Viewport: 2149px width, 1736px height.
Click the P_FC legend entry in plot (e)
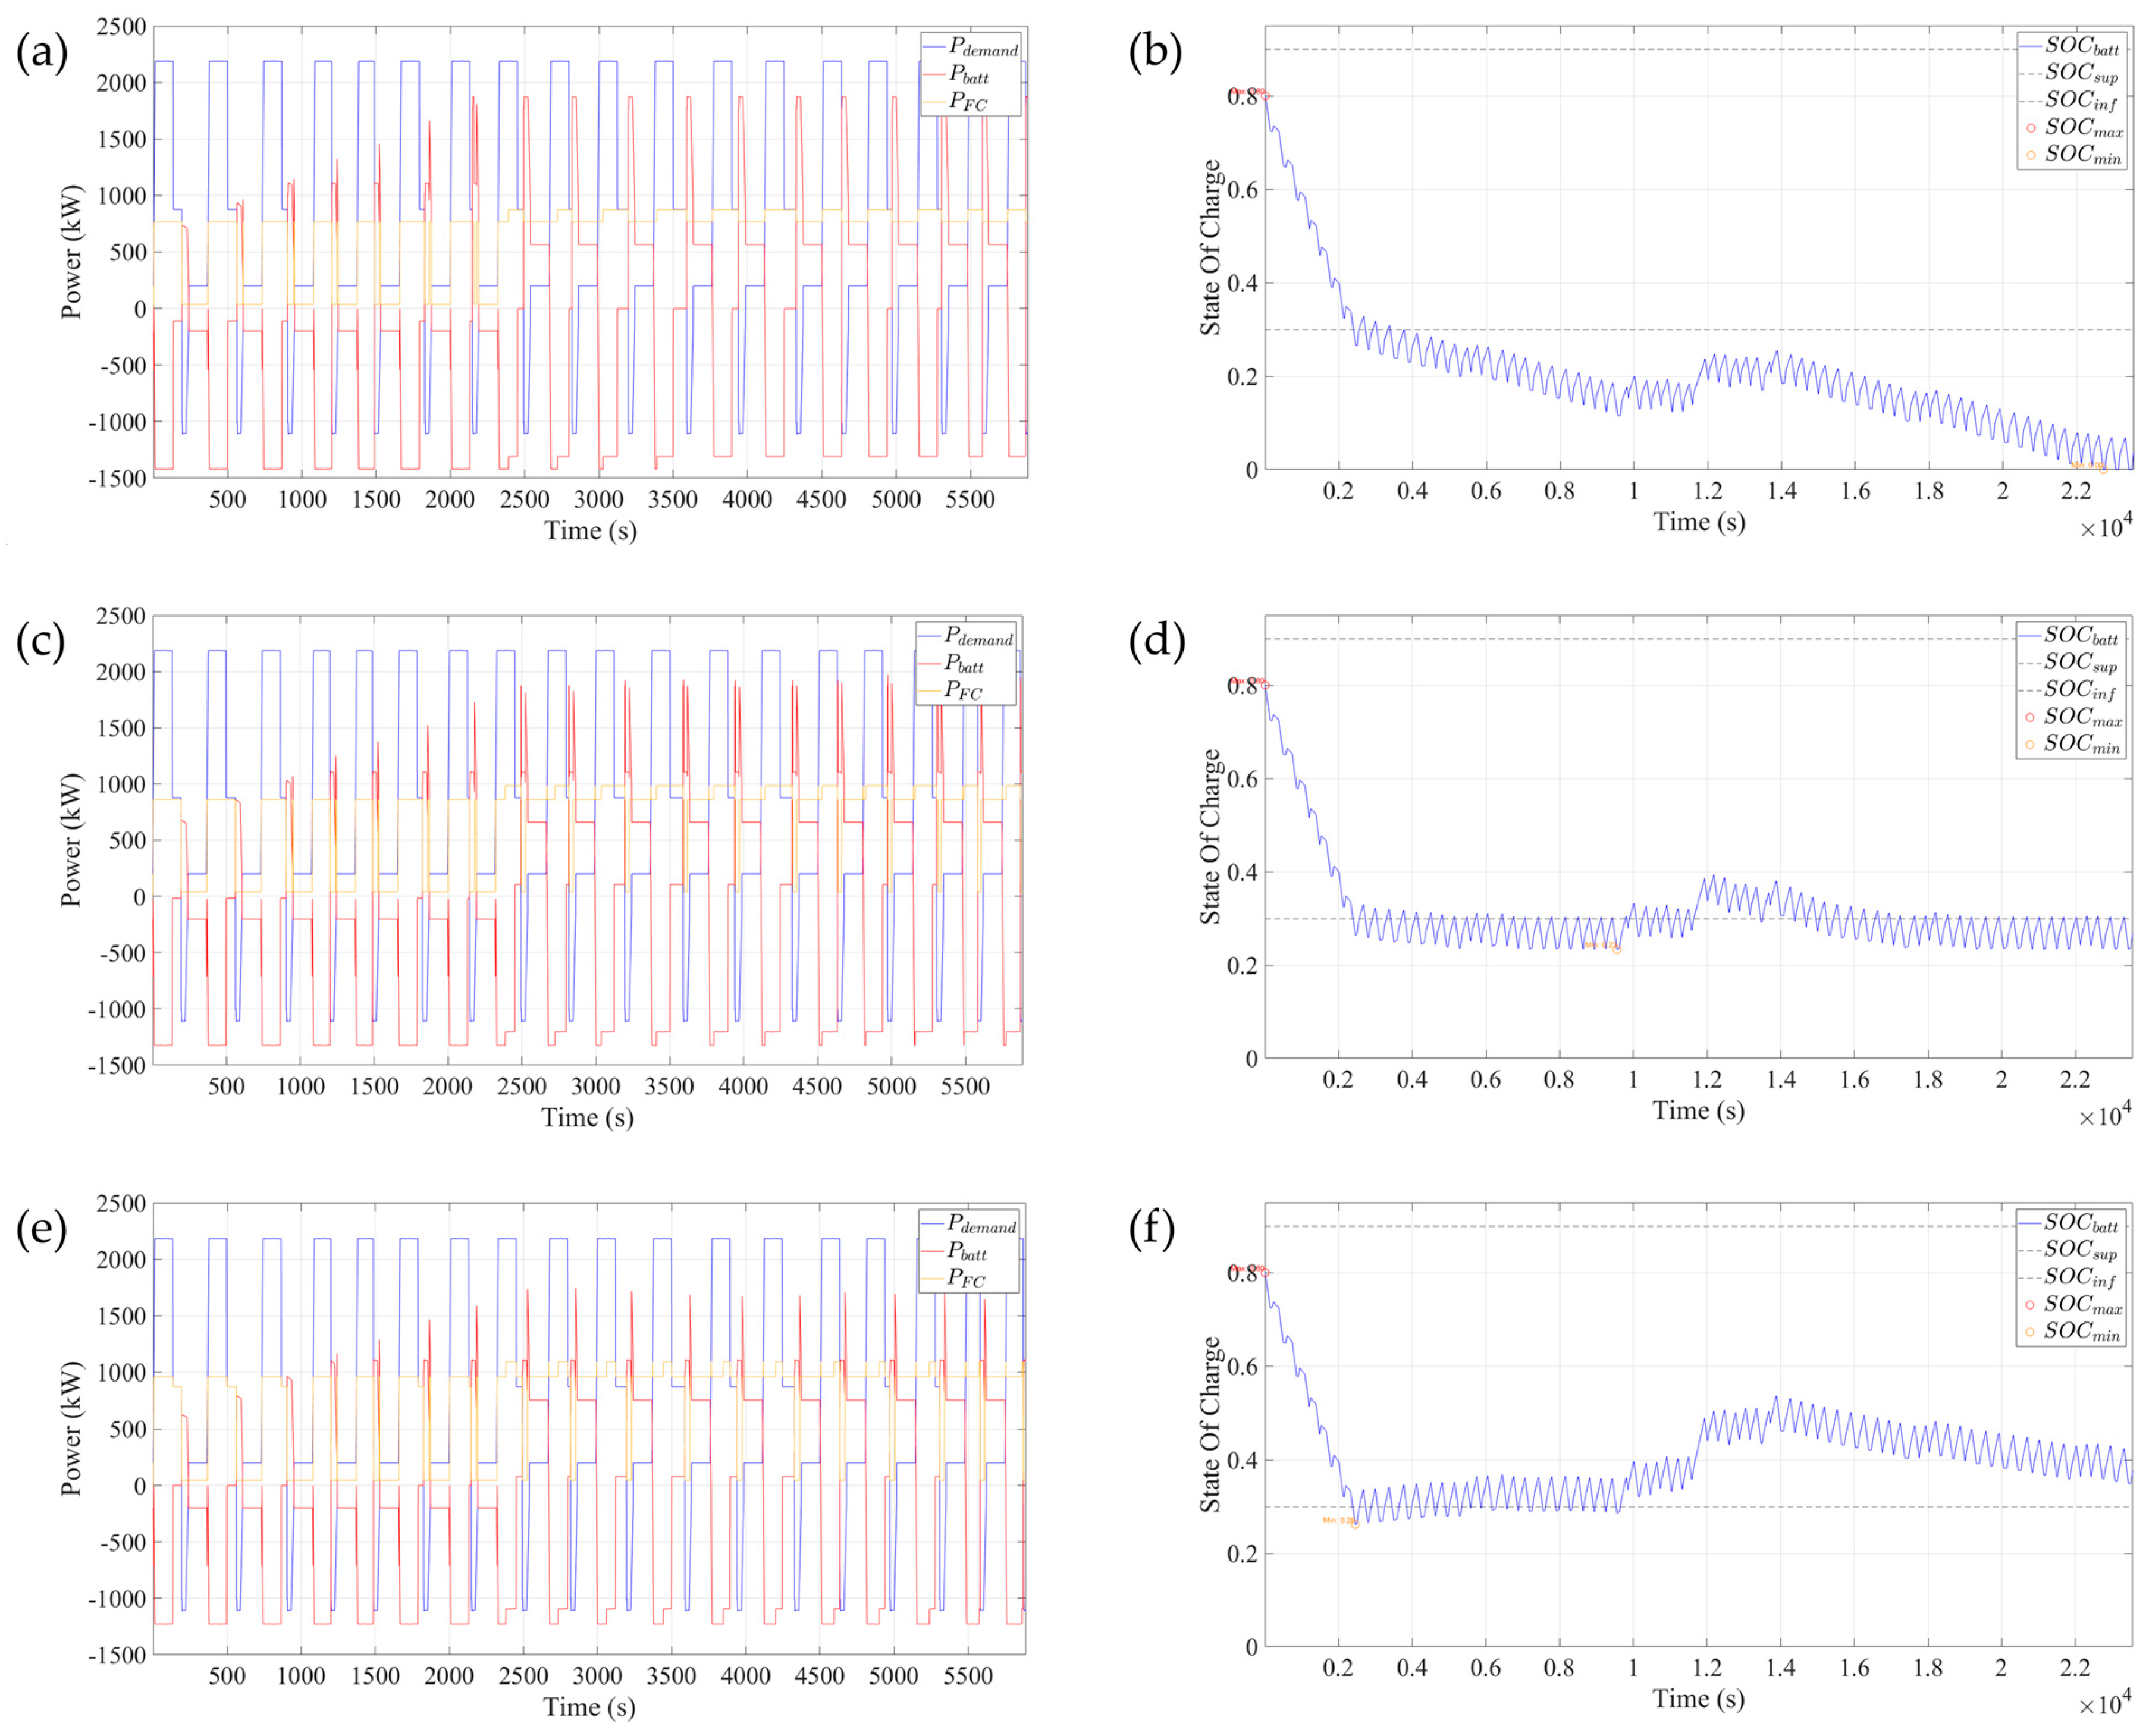(x=965, y=1278)
